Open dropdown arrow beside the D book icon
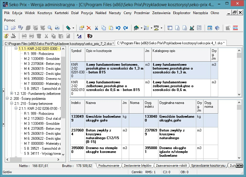The width and height of the screenshot is (246, 177). point(141,28)
